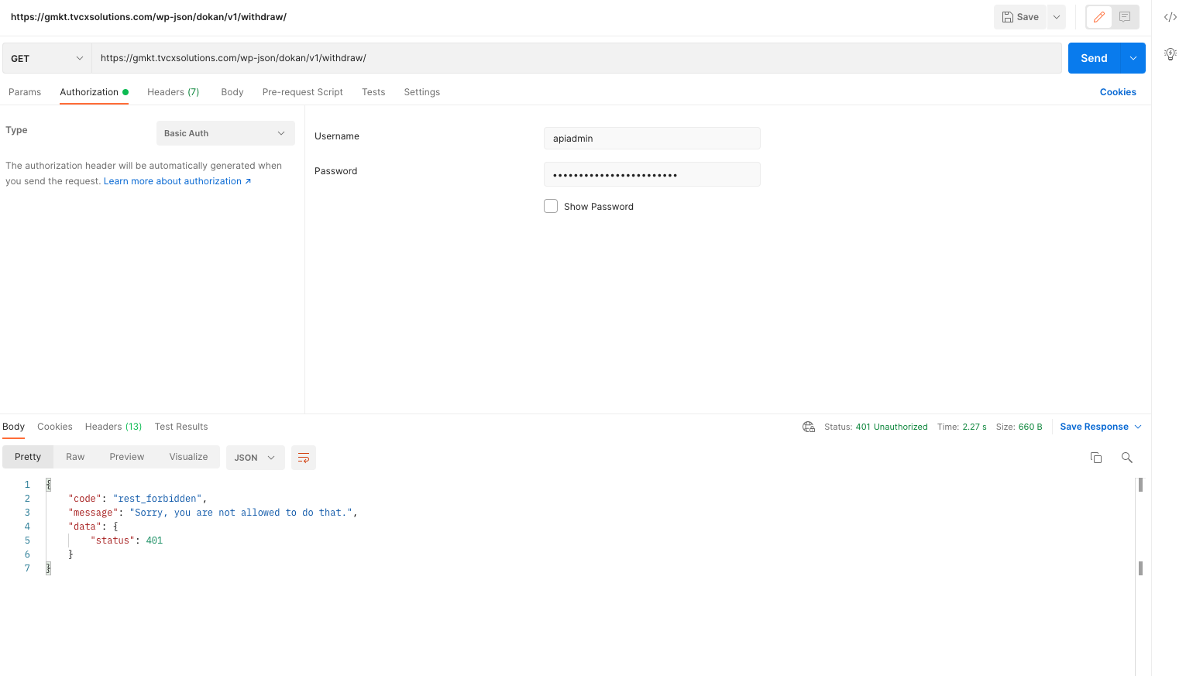
Task: Switch to the Params tab
Action: pyautogui.click(x=25, y=92)
